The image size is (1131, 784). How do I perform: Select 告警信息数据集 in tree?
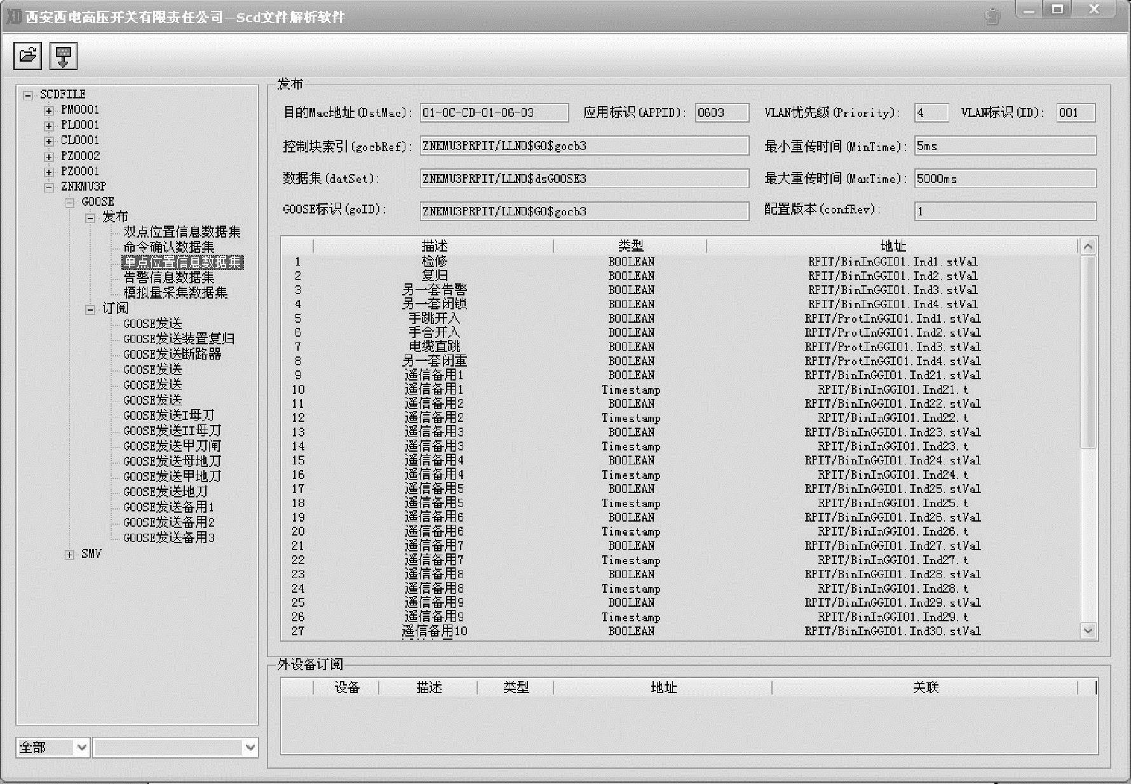point(168,278)
